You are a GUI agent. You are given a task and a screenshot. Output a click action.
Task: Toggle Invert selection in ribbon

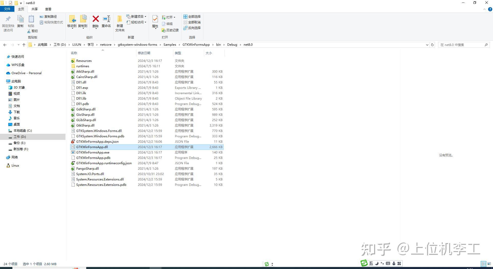[192, 28]
